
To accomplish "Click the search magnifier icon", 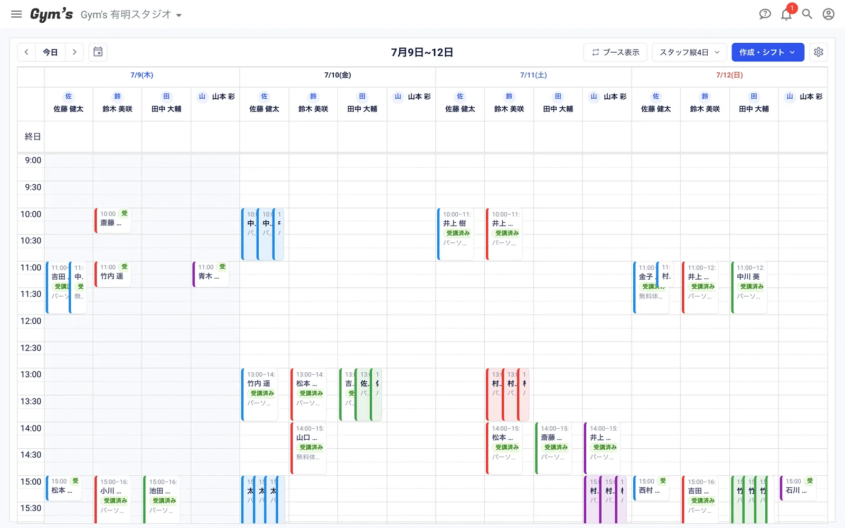I will click(807, 14).
